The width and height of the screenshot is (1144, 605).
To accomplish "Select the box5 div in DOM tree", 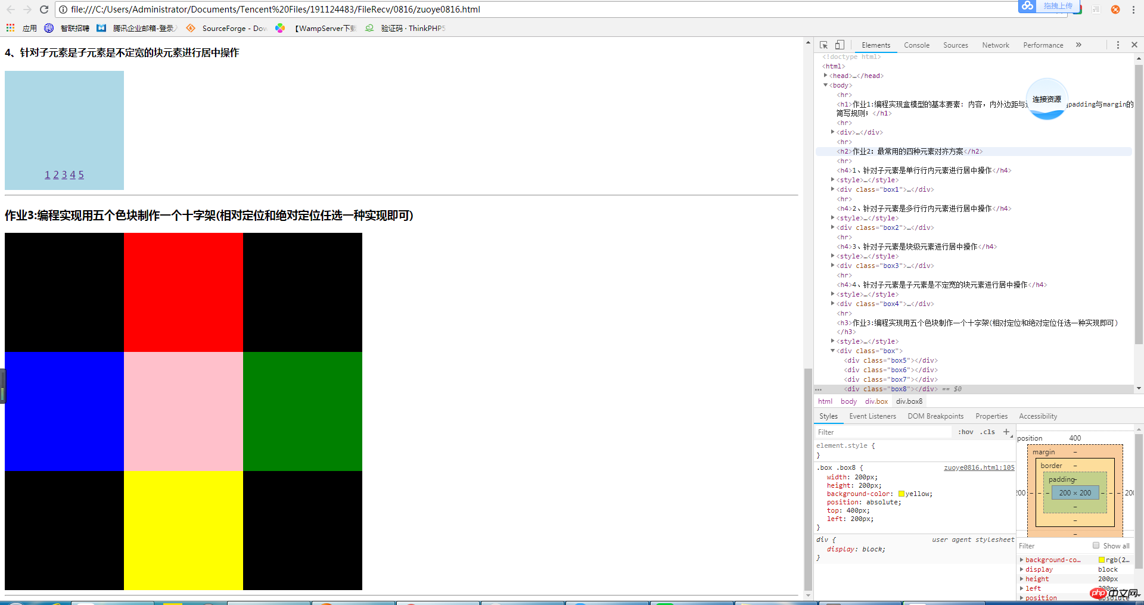I will [890, 360].
